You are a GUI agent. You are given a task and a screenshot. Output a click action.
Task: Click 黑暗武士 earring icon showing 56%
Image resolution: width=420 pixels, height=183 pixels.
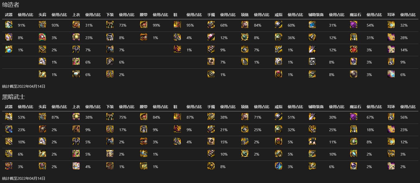391,117
